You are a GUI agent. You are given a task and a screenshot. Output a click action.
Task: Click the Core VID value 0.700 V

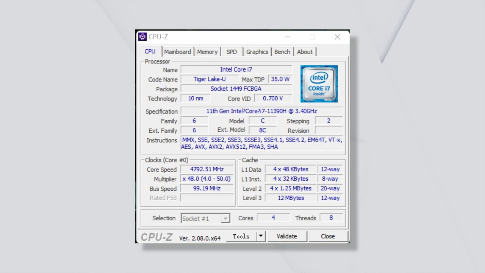coord(273,98)
